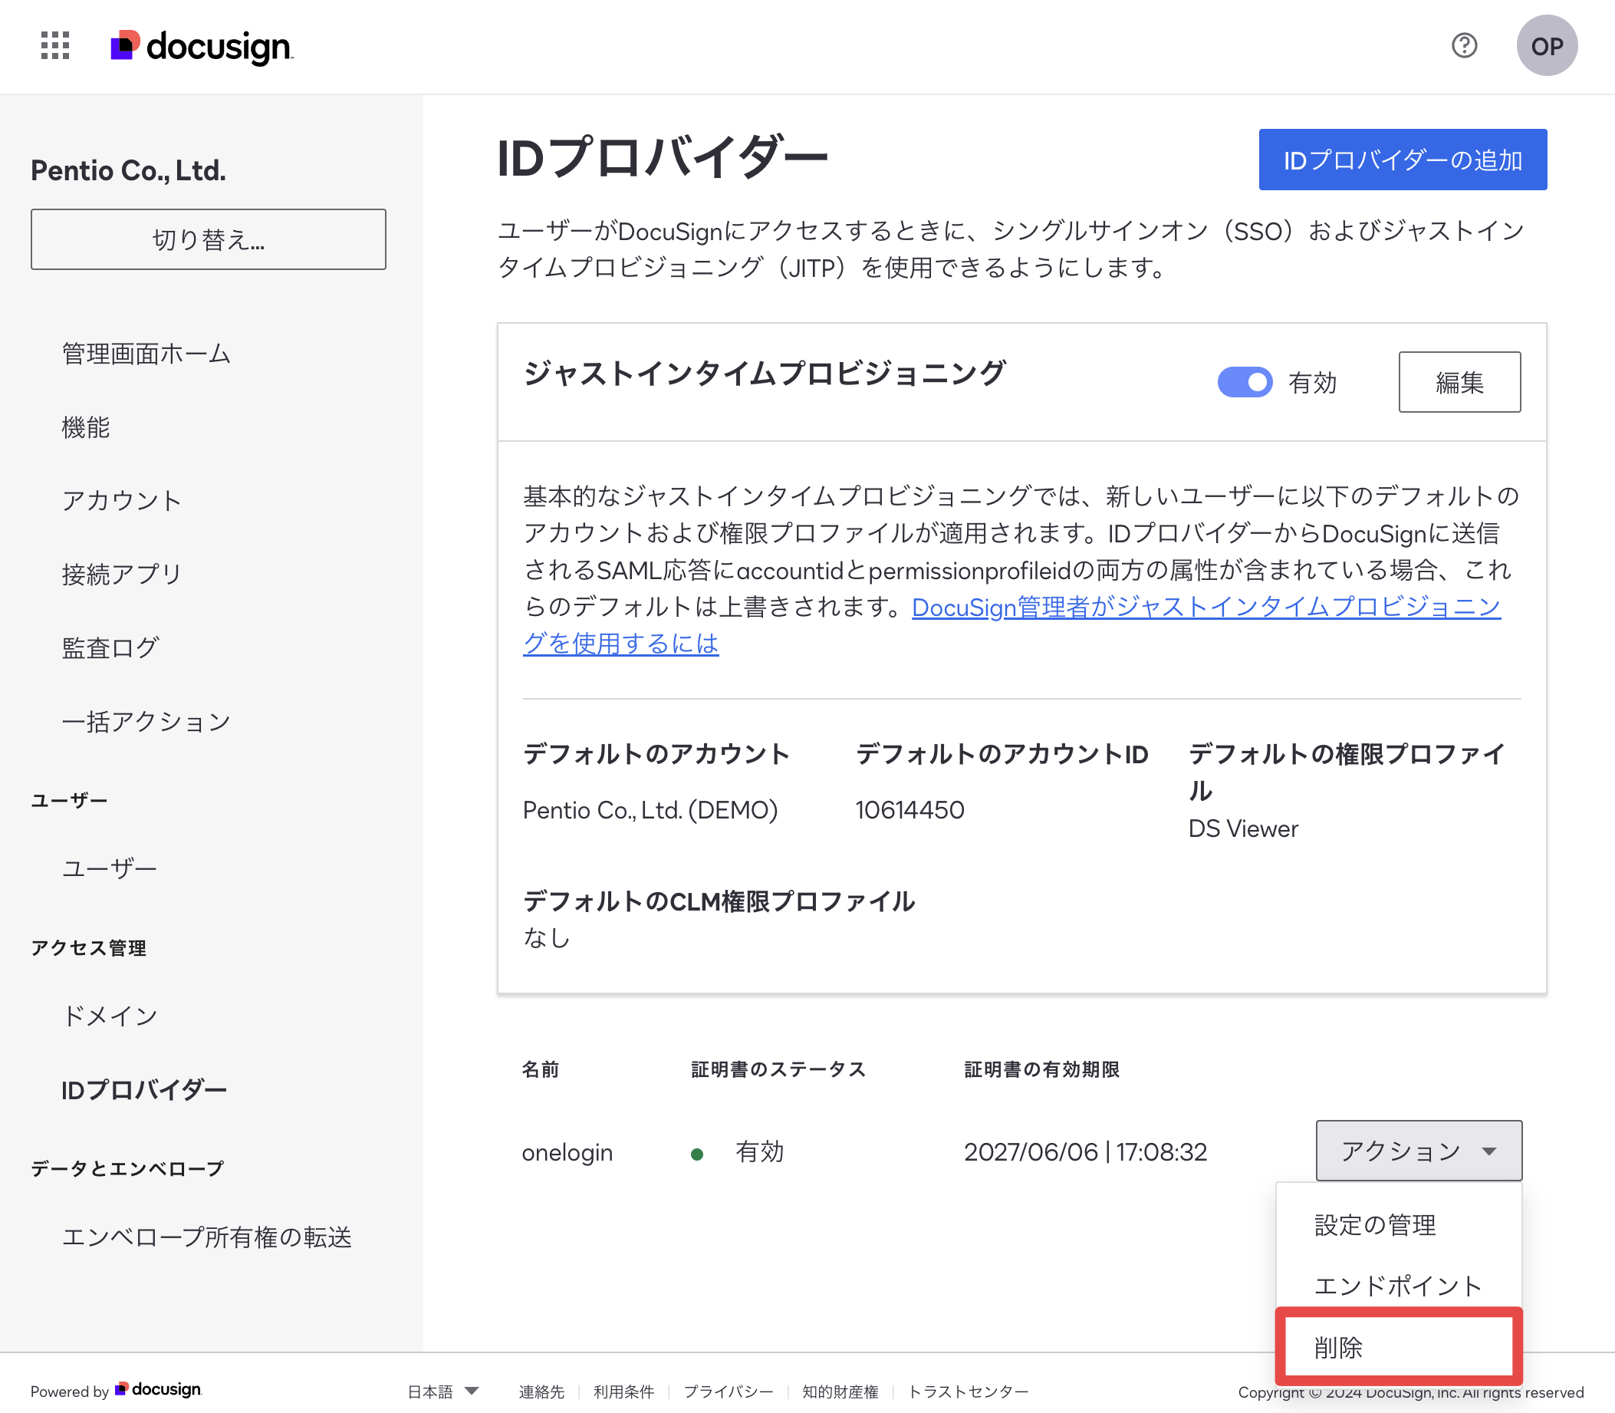This screenshot has height=1413, width=1615.
Task: Open 機能 in the sidebar
Action: coord(85,427)
